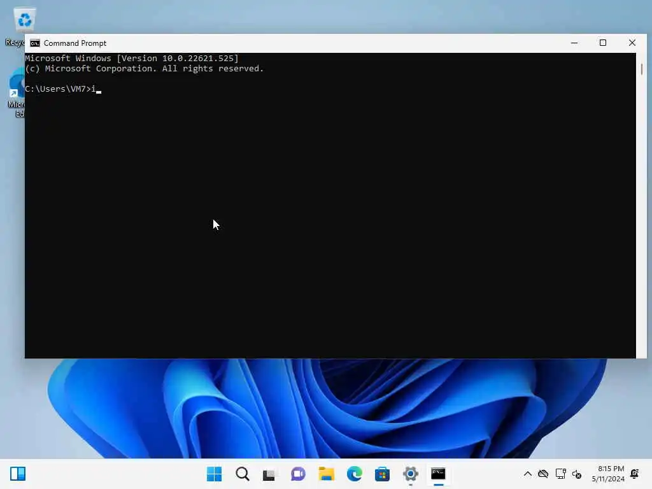Screen dimensions: 652x489
Task: Show hidden system tray icons
Action: pos(527,474)
